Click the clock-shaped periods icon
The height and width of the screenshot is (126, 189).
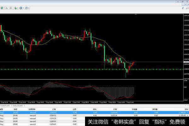(21, 8)
